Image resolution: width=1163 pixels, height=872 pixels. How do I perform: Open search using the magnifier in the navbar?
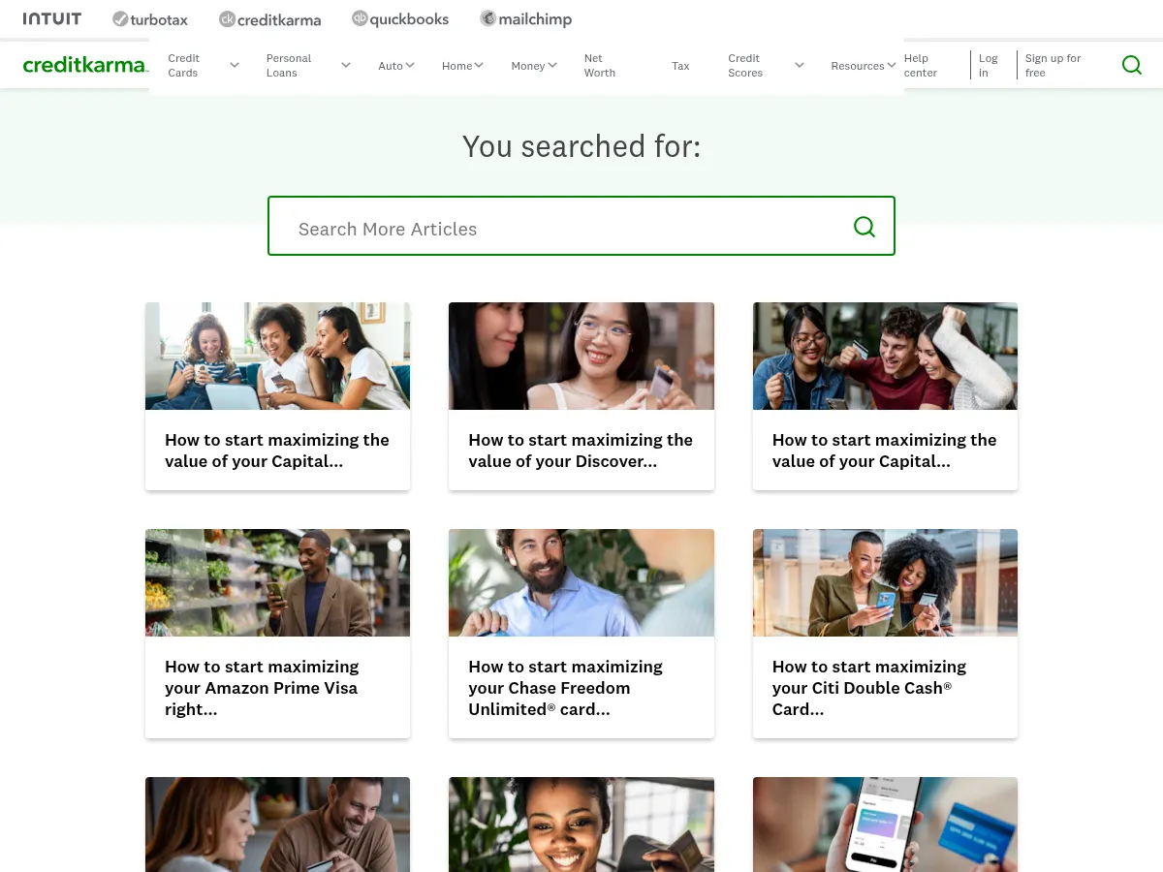[1131, 65]
